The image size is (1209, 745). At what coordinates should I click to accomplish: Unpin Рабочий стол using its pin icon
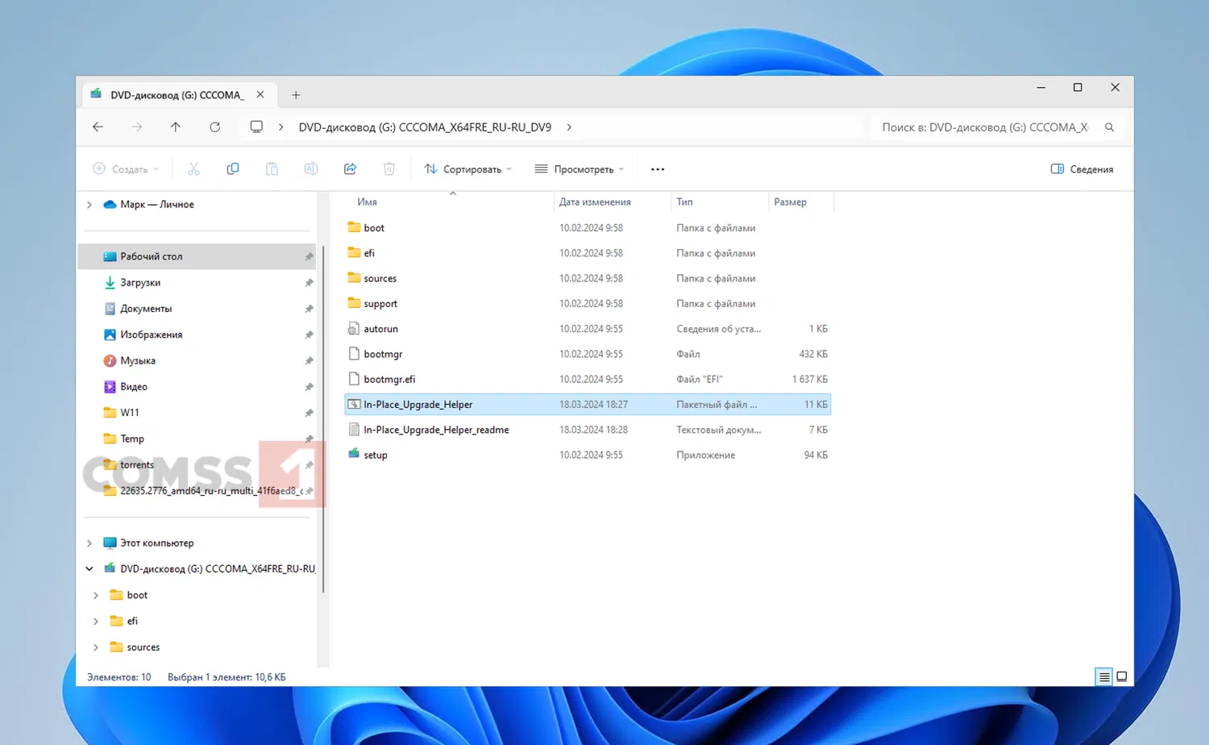(309, 257)
